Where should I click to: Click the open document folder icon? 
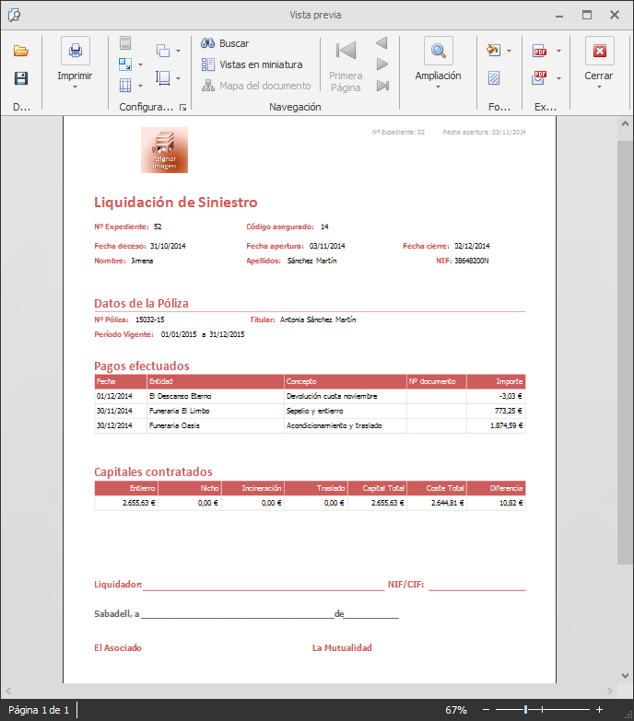pos(20,51)
